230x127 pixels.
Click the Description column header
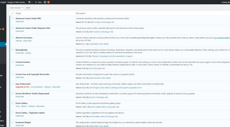click(x=81, y=13)
